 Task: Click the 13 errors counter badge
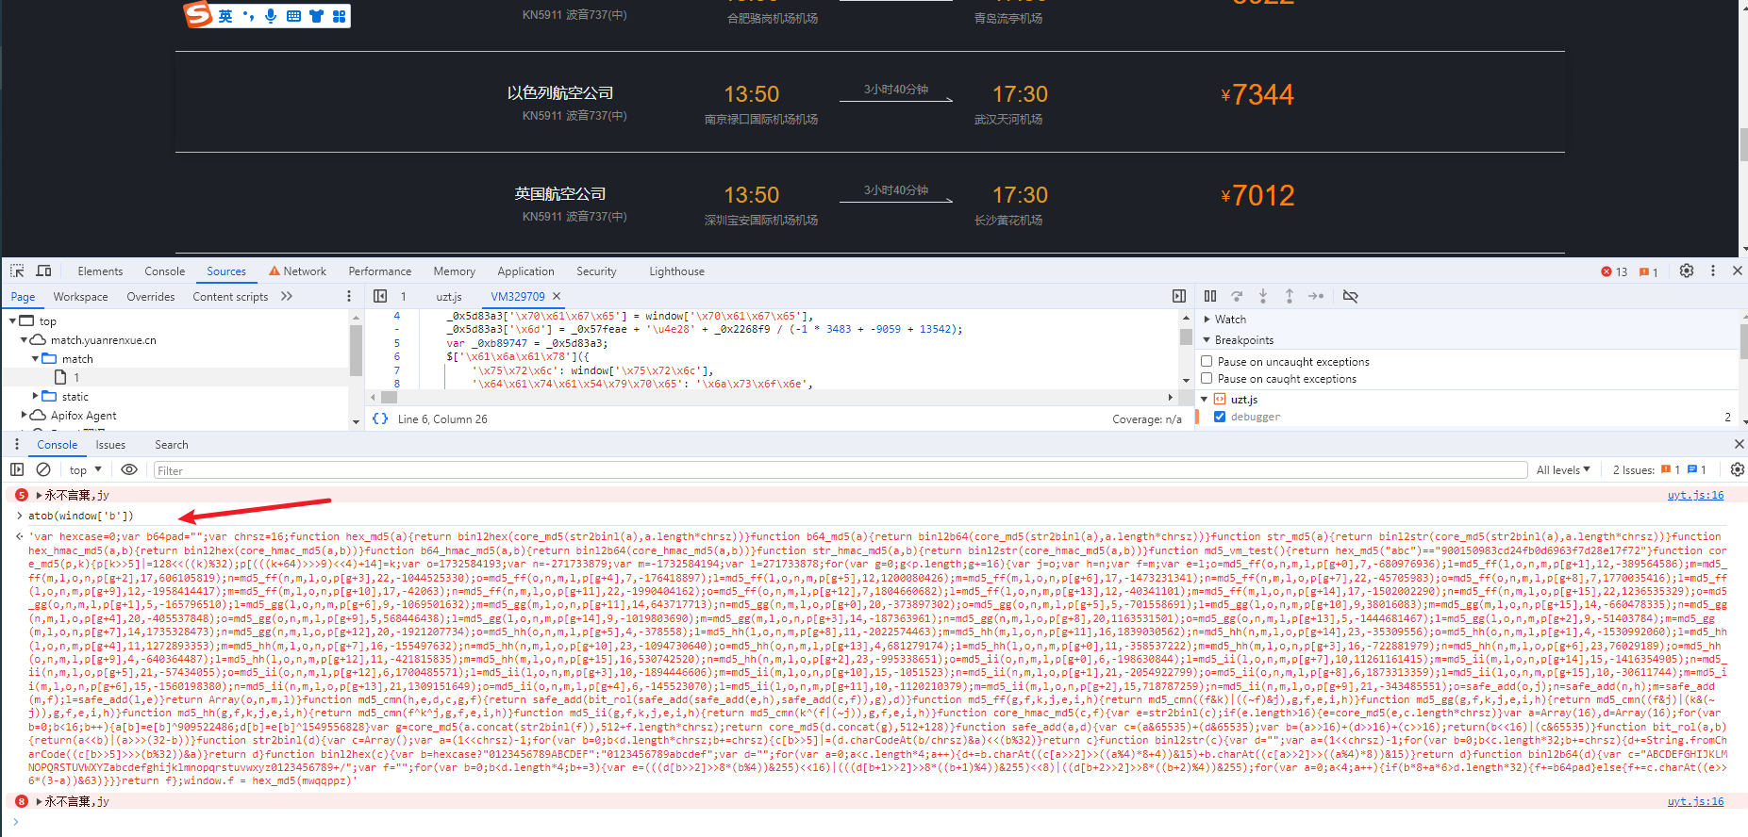click(1614, 271)
